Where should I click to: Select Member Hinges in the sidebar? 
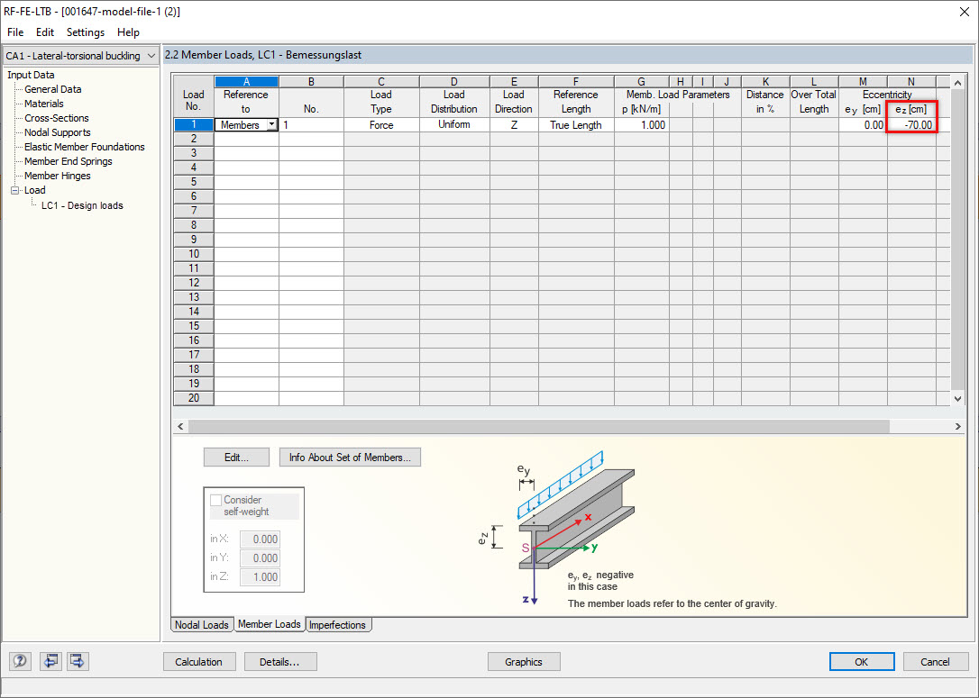(x=59, y=176)
